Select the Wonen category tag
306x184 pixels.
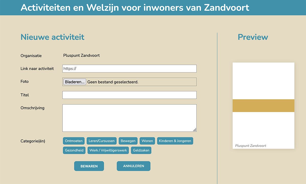pyautogui.click(x=147, y=141)
